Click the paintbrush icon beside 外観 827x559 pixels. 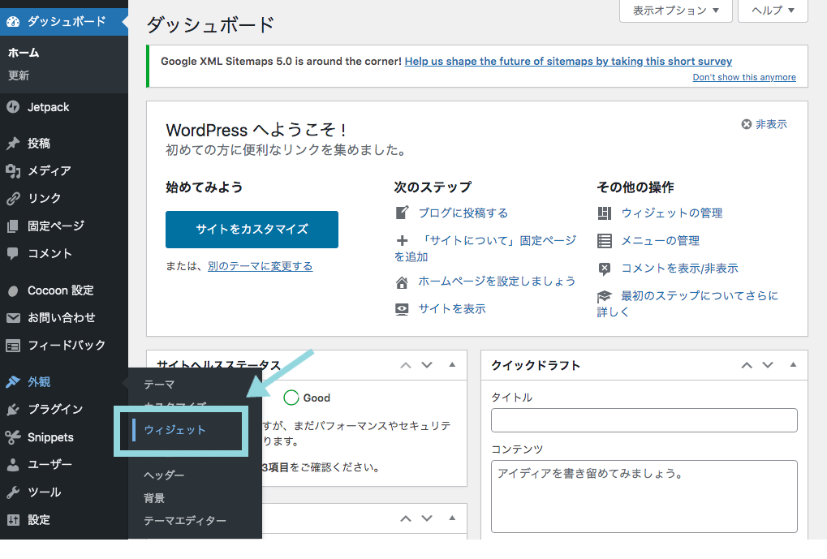[13, 382]
